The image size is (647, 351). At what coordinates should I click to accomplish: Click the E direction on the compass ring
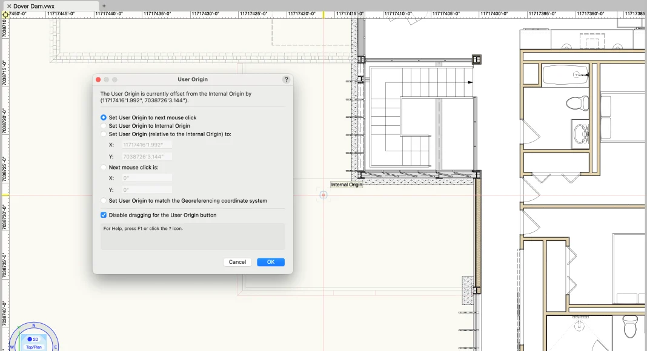(56, 347)
